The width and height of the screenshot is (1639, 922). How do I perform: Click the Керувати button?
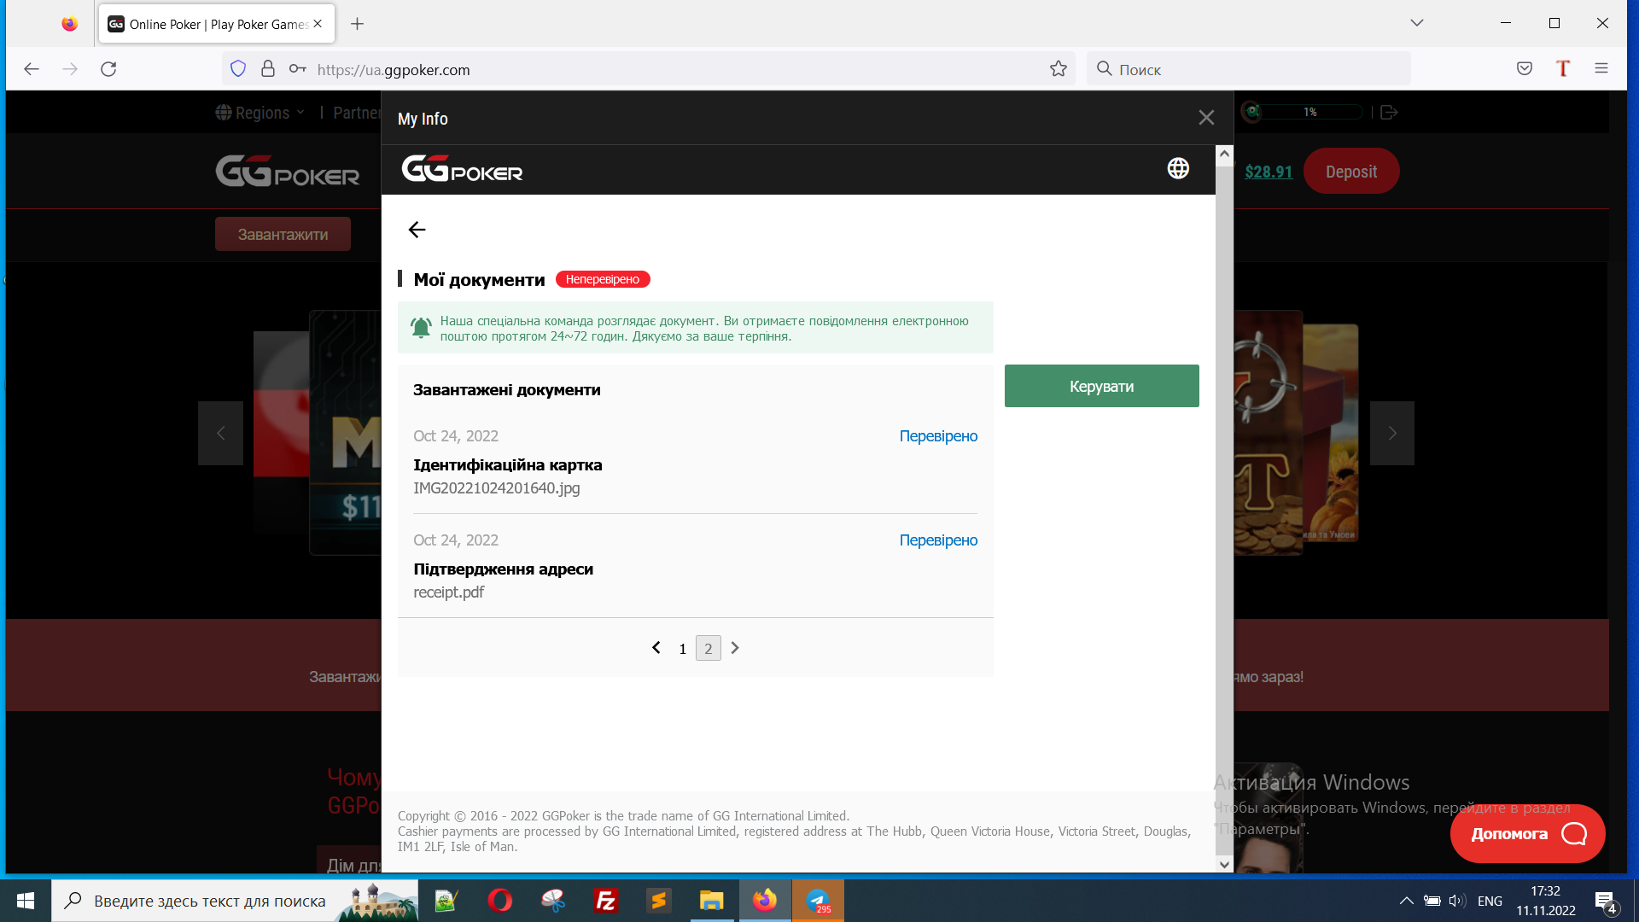pos(1101,386)
